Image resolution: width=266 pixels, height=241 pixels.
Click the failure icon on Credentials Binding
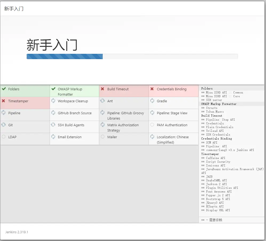(152, 89)
